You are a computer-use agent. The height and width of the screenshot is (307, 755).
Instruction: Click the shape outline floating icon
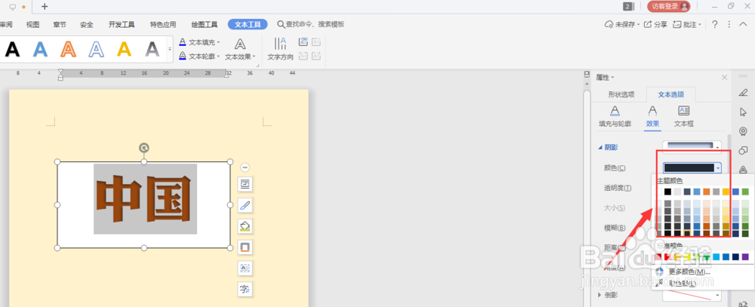[245, 247]
